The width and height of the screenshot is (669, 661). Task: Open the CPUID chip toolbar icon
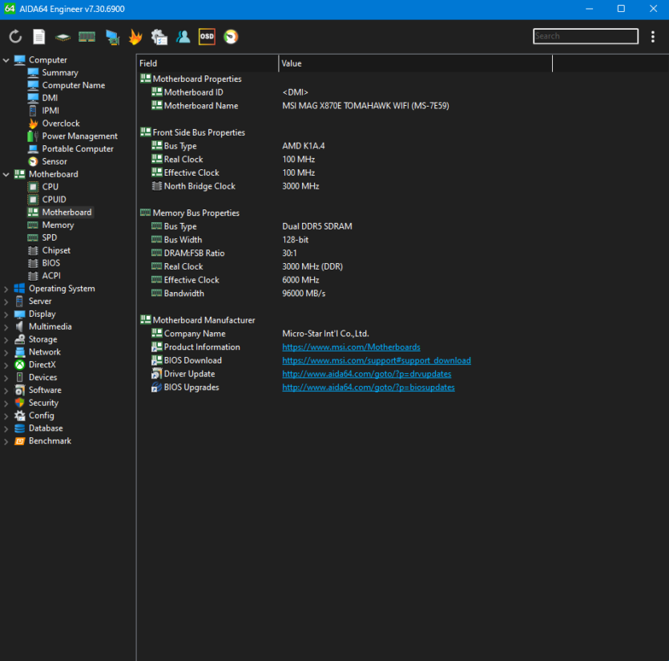coord(62,37)
